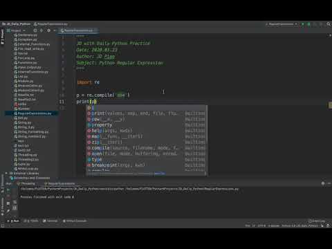The width and height of the screenshot is (332, 249).
Task: Select WhileLoop.py in the project tree
Action: (26, 169)
